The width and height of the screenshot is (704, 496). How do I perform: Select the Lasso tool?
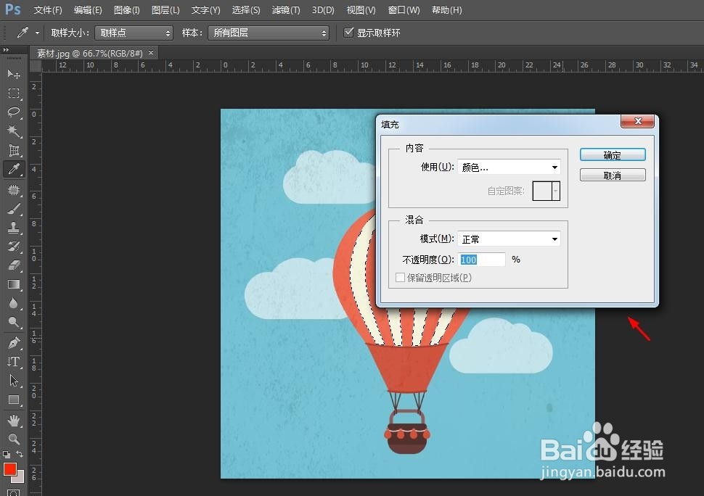tap(14, 112)
